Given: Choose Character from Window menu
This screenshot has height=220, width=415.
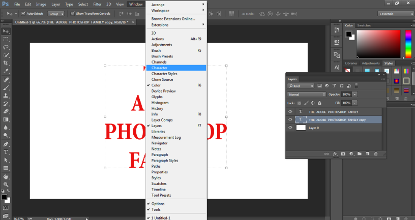Looking at the screenshot, I should click(x=176, y=68).
